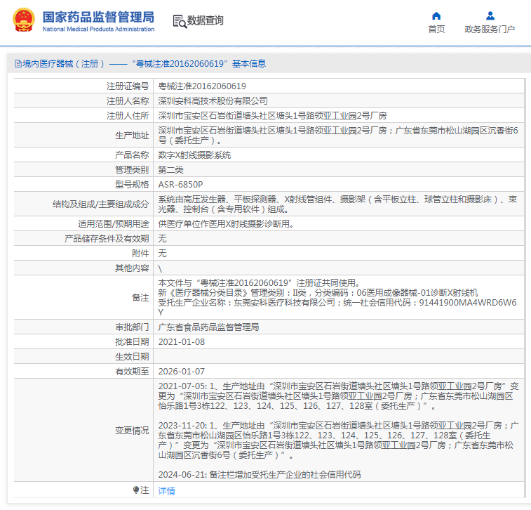
Task: Click the 附件 row label
Action: pyautogui.click(x=140, y=254)
